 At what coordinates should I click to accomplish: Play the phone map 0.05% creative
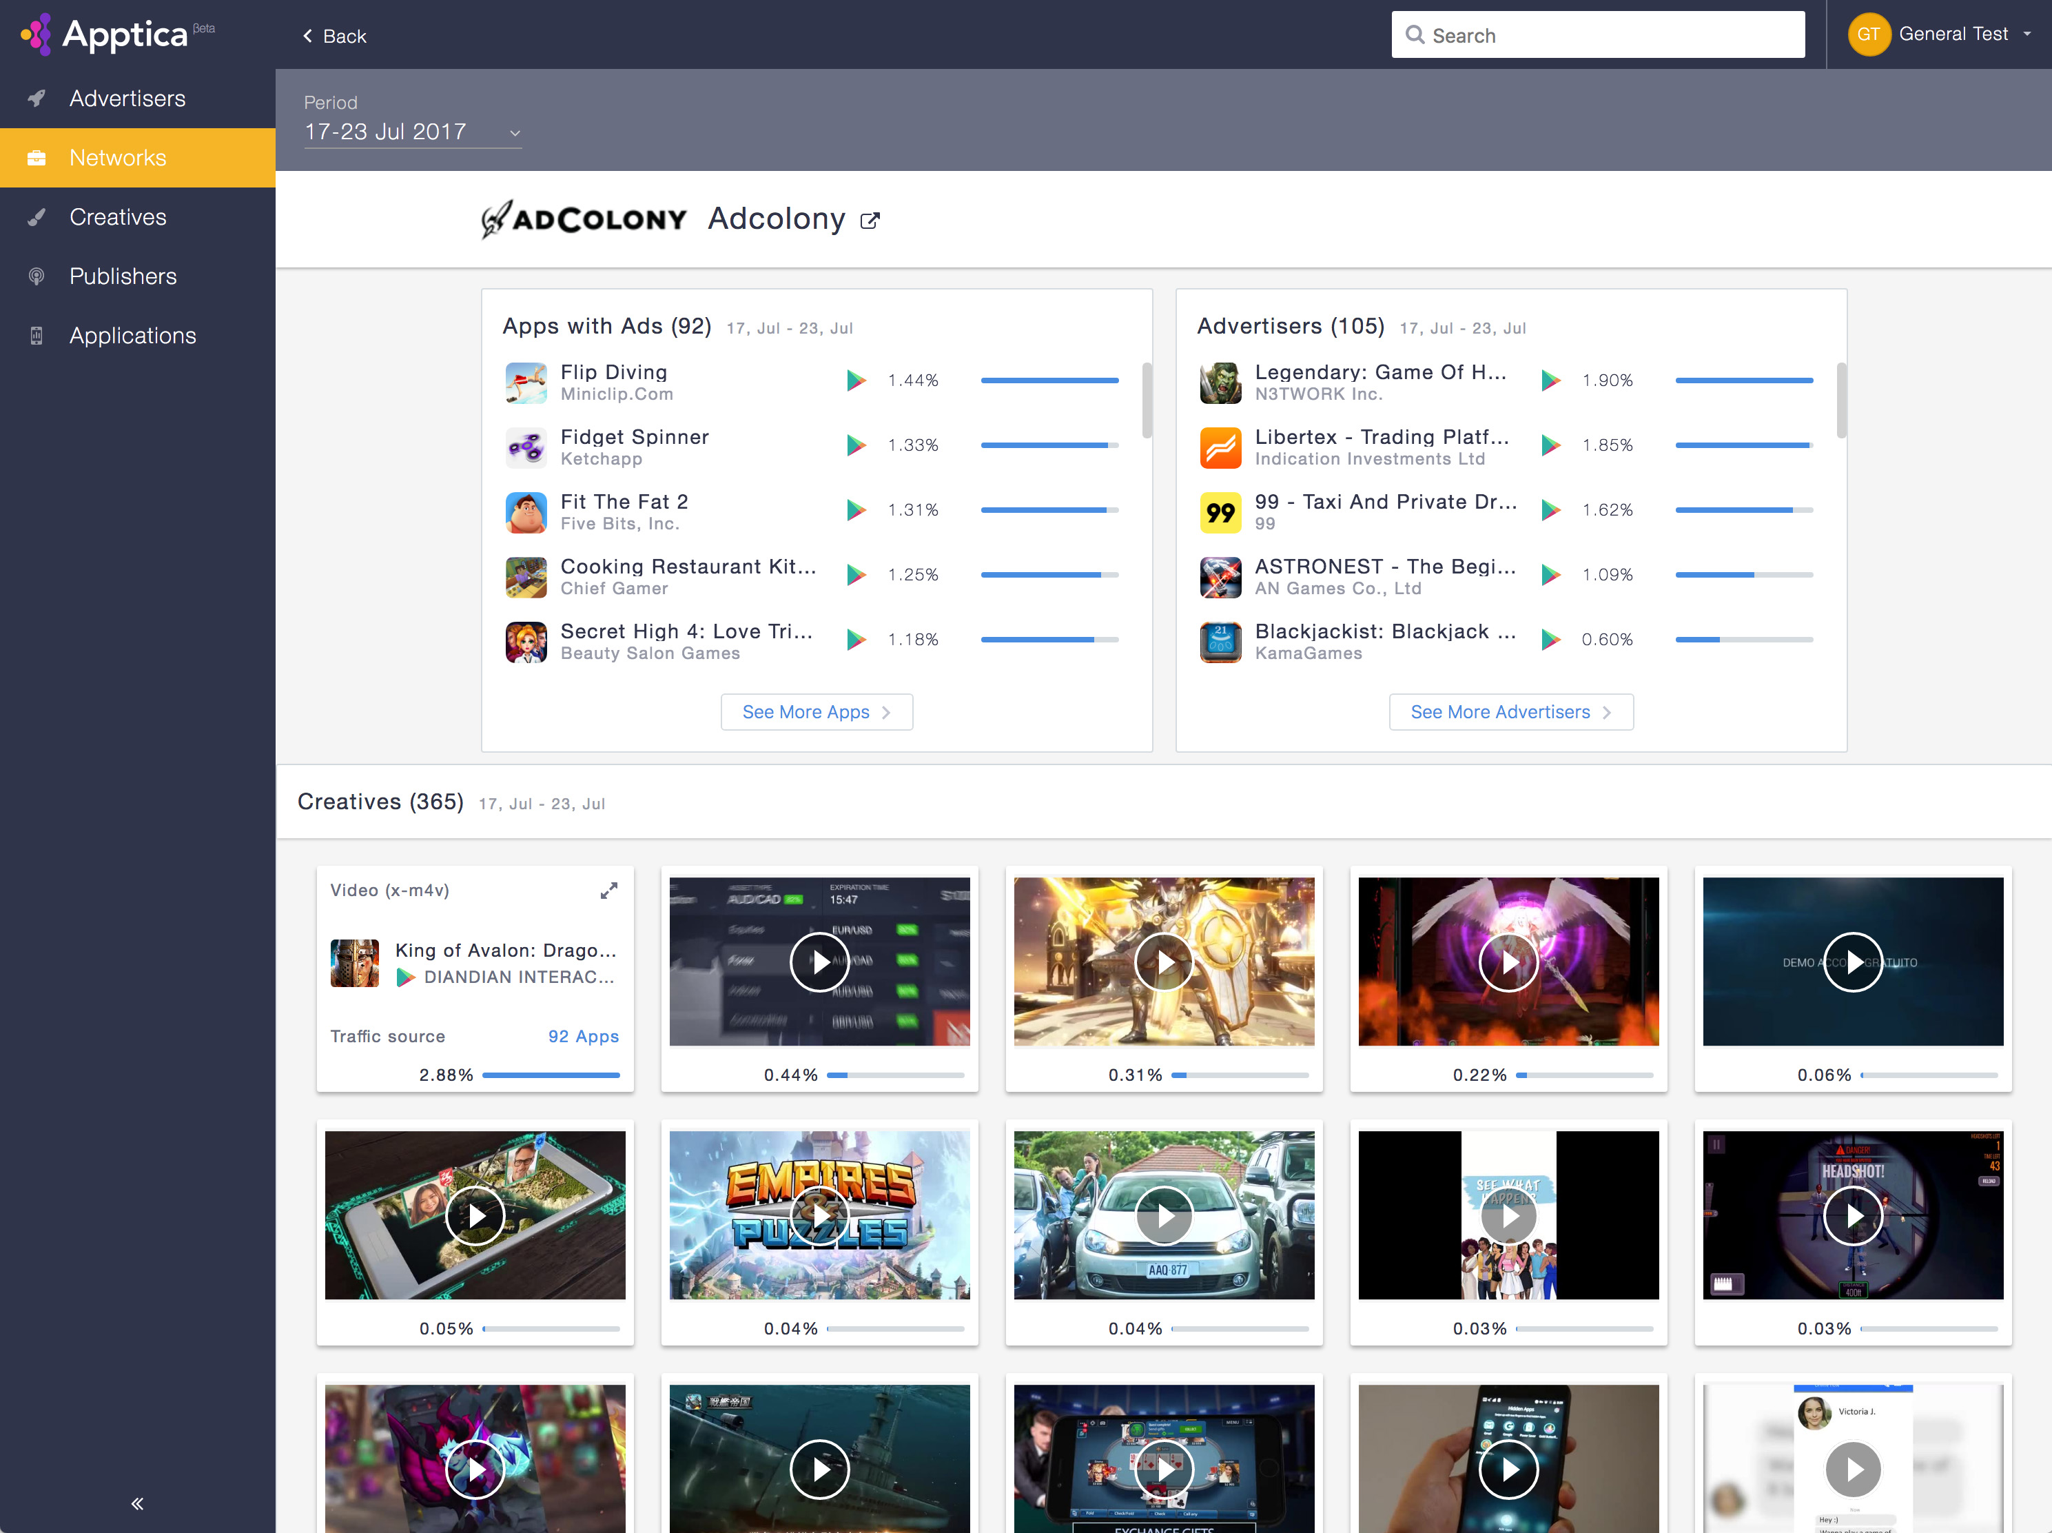click(475, 1216)
